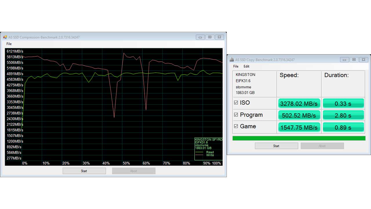Click EIFK31.6 firmware text in Copy-Benchmark

tap(243, 81)
